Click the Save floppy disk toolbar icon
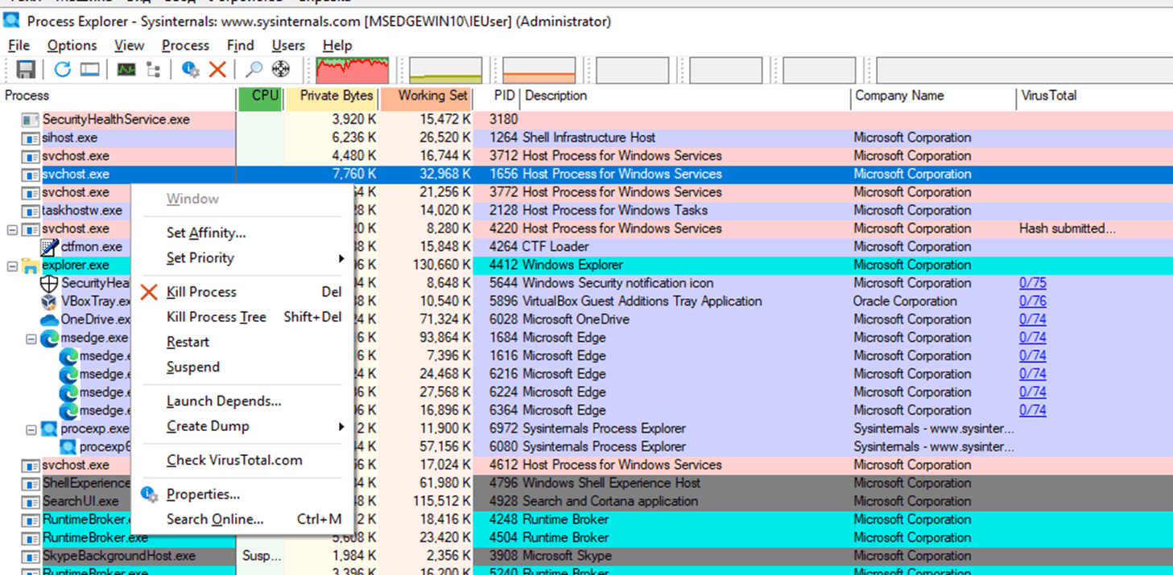Screen dimensions: 1173x575 (26, 69)
